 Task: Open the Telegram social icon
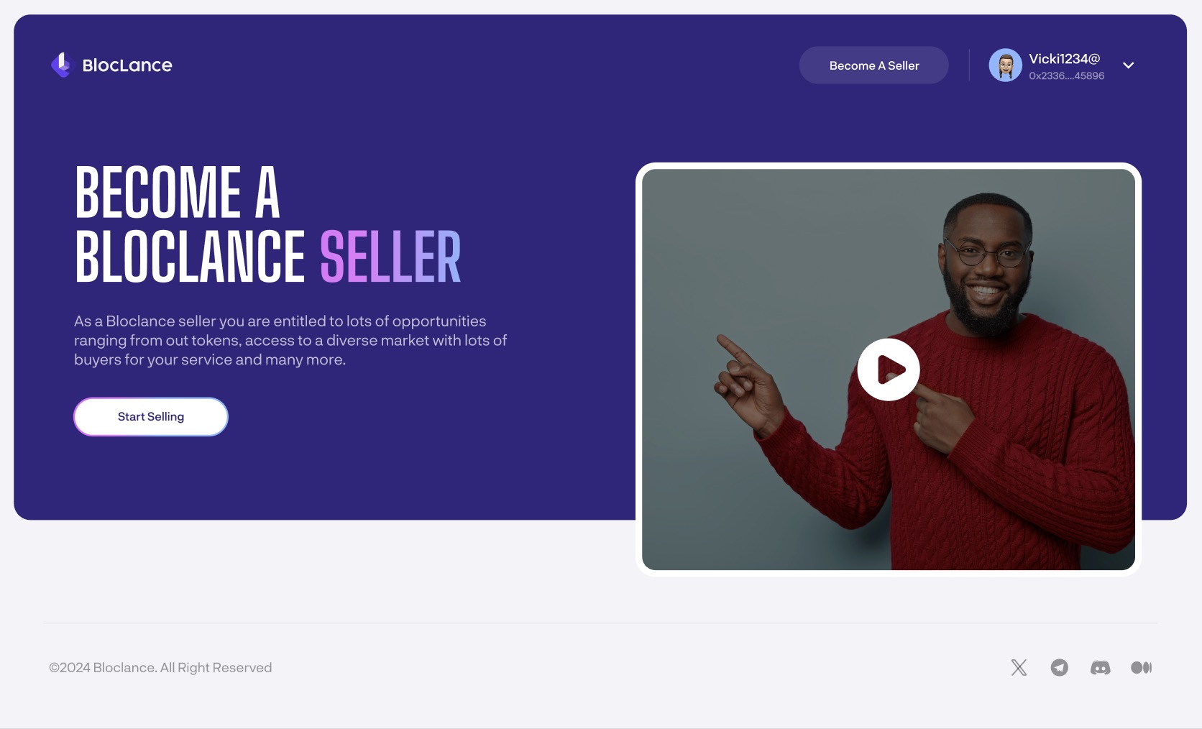[1060, 667]
